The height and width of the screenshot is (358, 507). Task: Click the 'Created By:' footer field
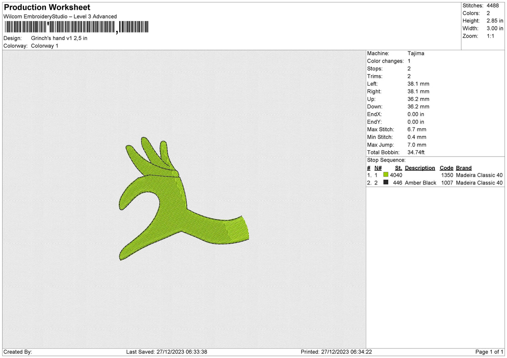pyautogui.click(x=18, y=352)
